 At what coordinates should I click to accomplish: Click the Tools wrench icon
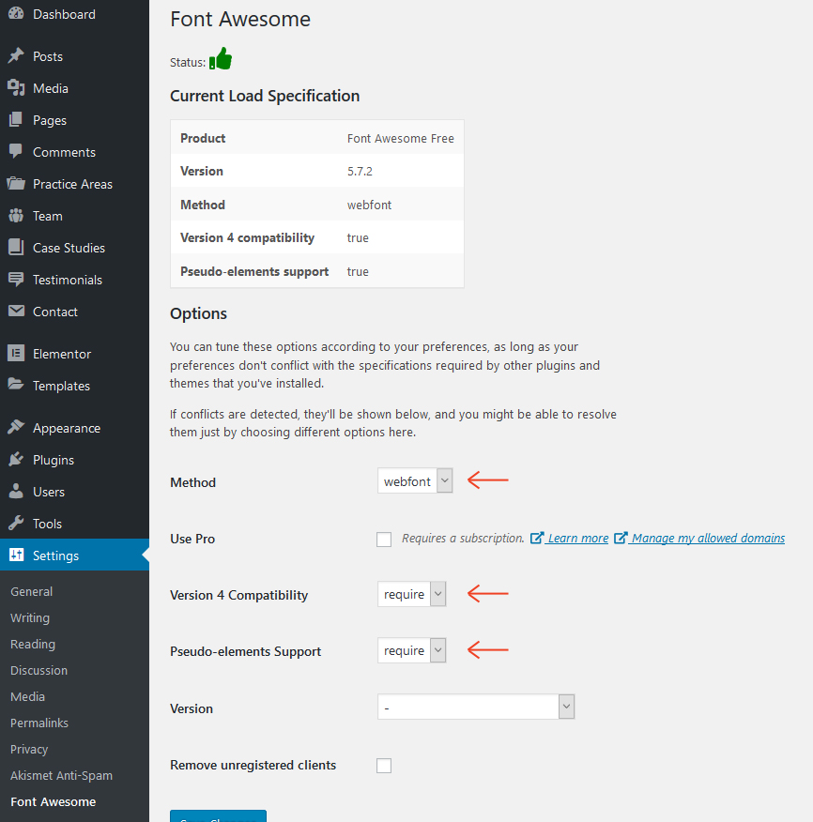tap(16, 524)
